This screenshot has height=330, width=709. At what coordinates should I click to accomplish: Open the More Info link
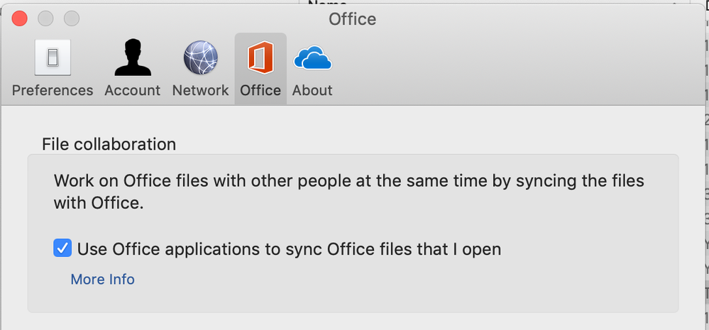point(102,280)
